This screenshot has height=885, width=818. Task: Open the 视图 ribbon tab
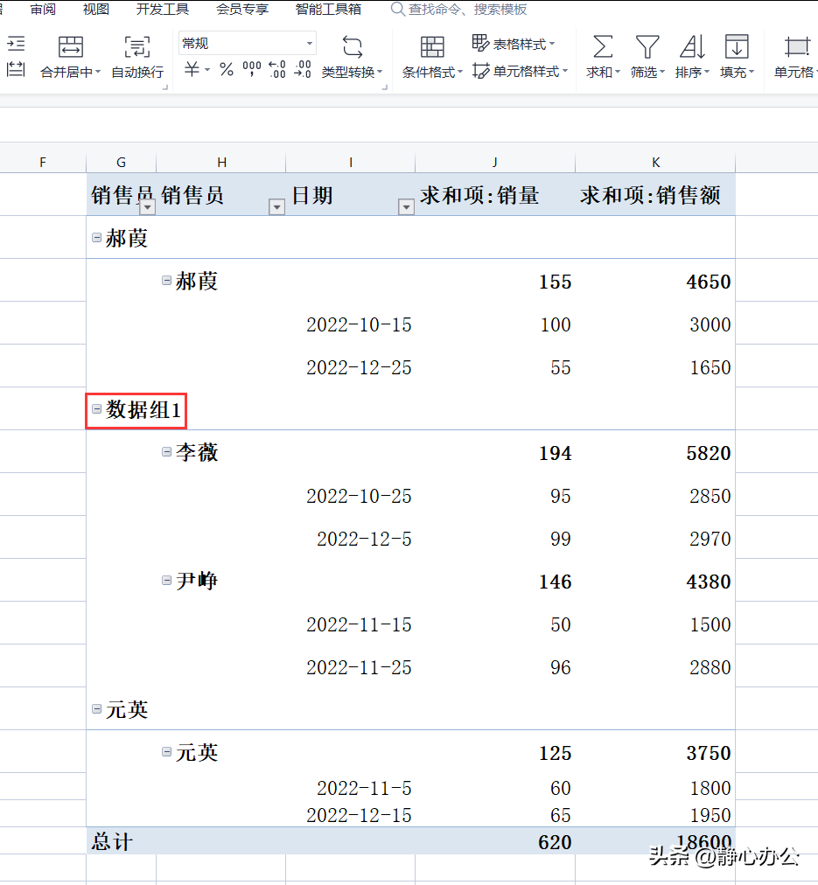pos(96,9)
